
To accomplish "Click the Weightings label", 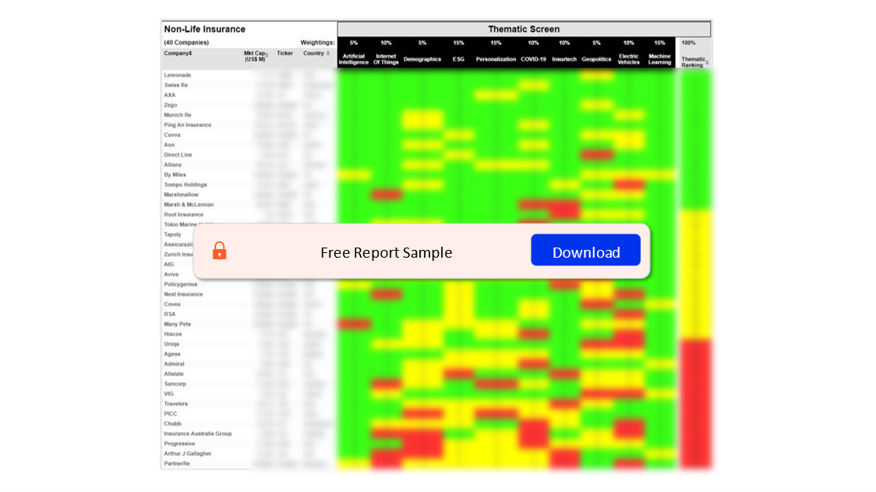I will point(317,42).
